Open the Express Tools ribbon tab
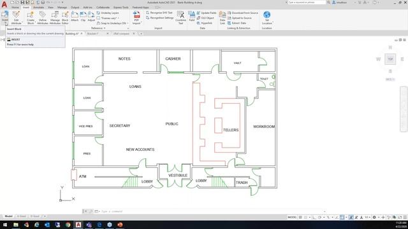Viewport: 408px width, 229px height. click(x=121, y=7)
